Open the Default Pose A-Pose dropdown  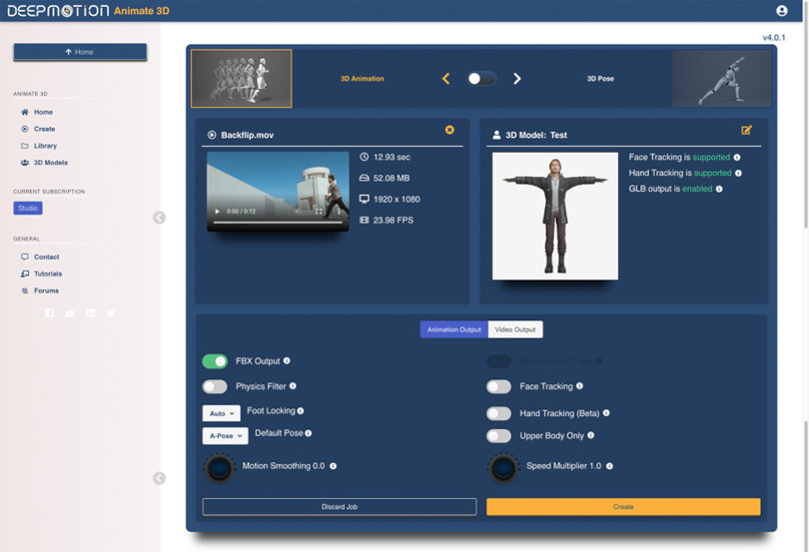click(225, 436)
